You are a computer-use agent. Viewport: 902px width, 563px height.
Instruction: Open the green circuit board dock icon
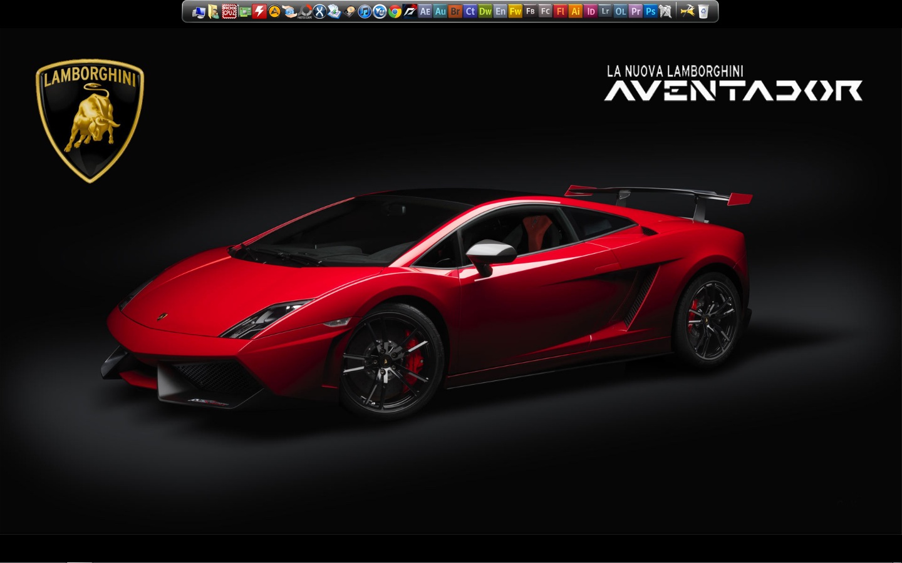244,11
